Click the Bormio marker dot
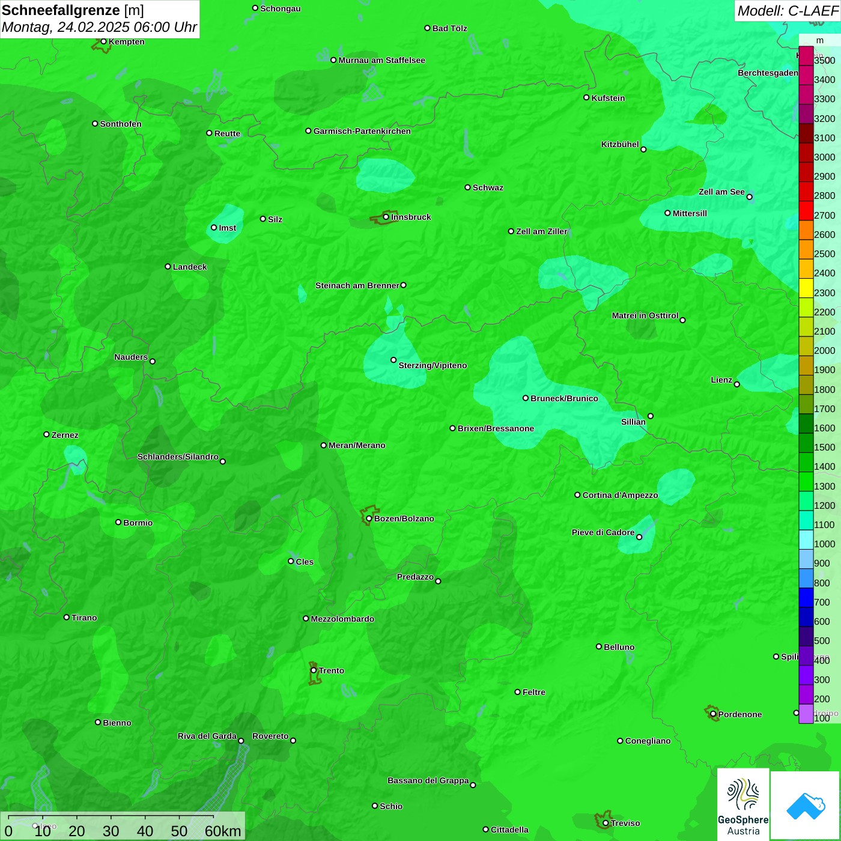This screenshot has width=841, height=841. 118,522
